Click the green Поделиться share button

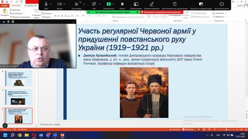(109, 4)
